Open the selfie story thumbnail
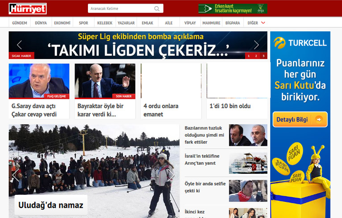 tap(248, 191)
